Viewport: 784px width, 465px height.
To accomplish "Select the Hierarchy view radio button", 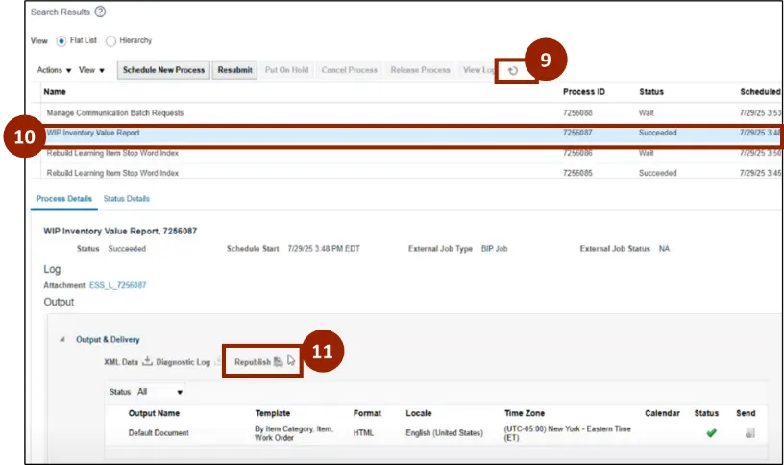I will (x=111, y=41).
